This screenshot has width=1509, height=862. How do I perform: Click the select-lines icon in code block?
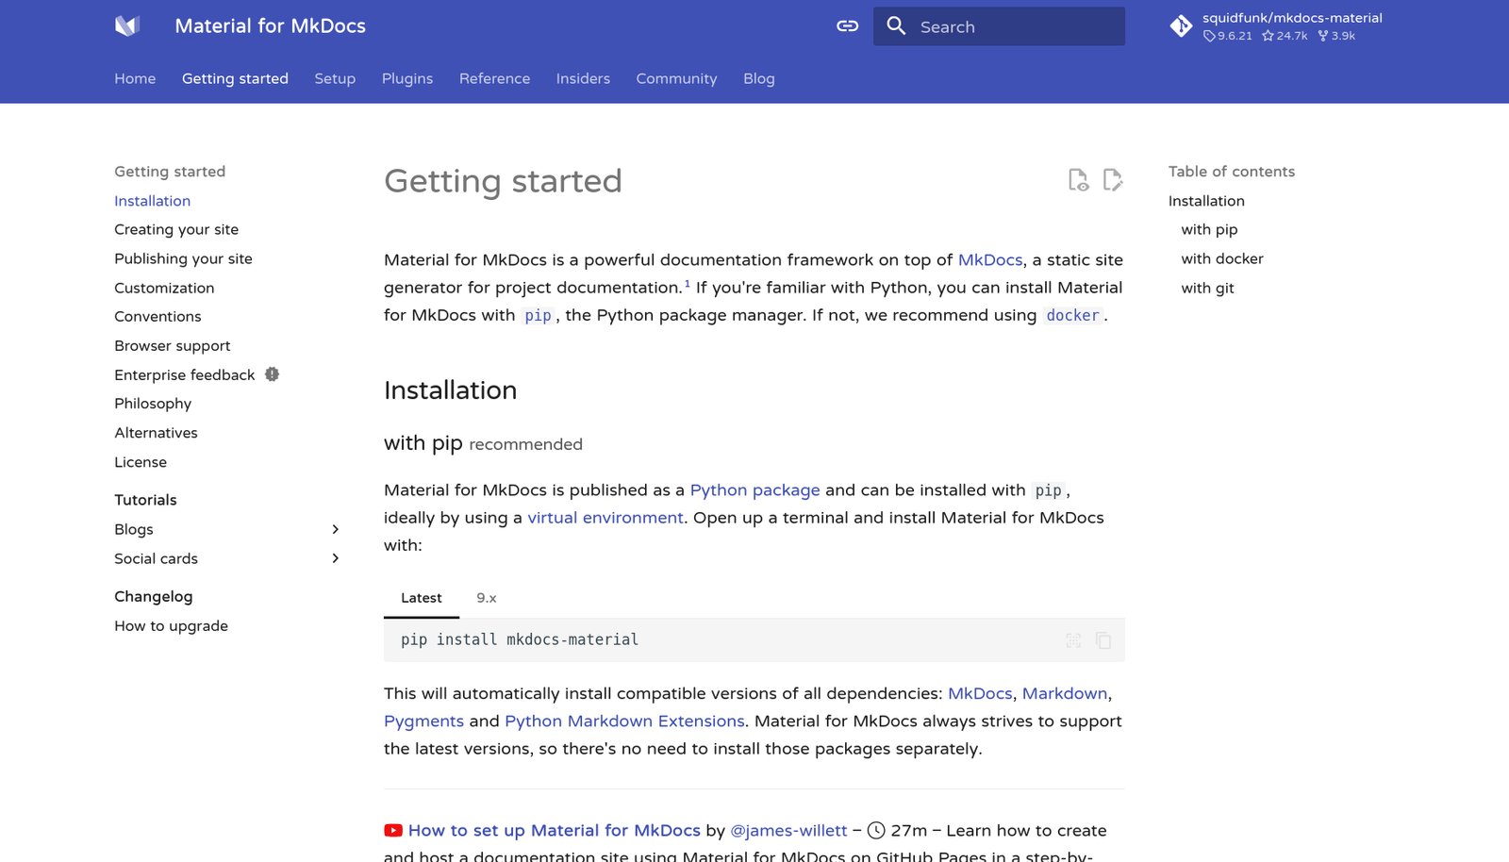pos(1073,640)
